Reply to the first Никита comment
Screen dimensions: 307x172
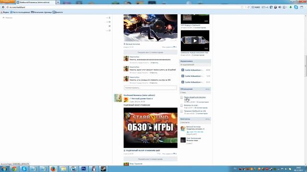154,63
